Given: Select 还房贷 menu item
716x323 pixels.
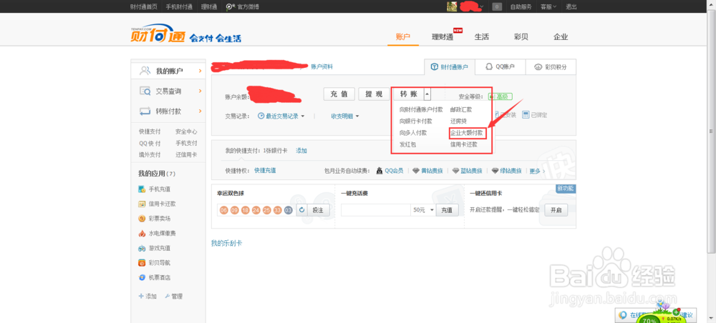Looking at the screenshot, I should pos(458,121).
